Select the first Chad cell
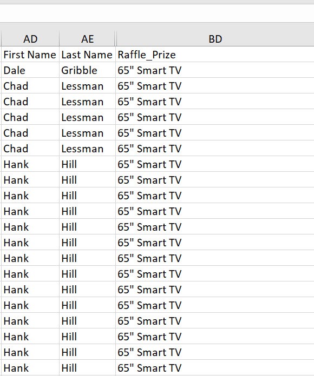 [x=30, y=86]
